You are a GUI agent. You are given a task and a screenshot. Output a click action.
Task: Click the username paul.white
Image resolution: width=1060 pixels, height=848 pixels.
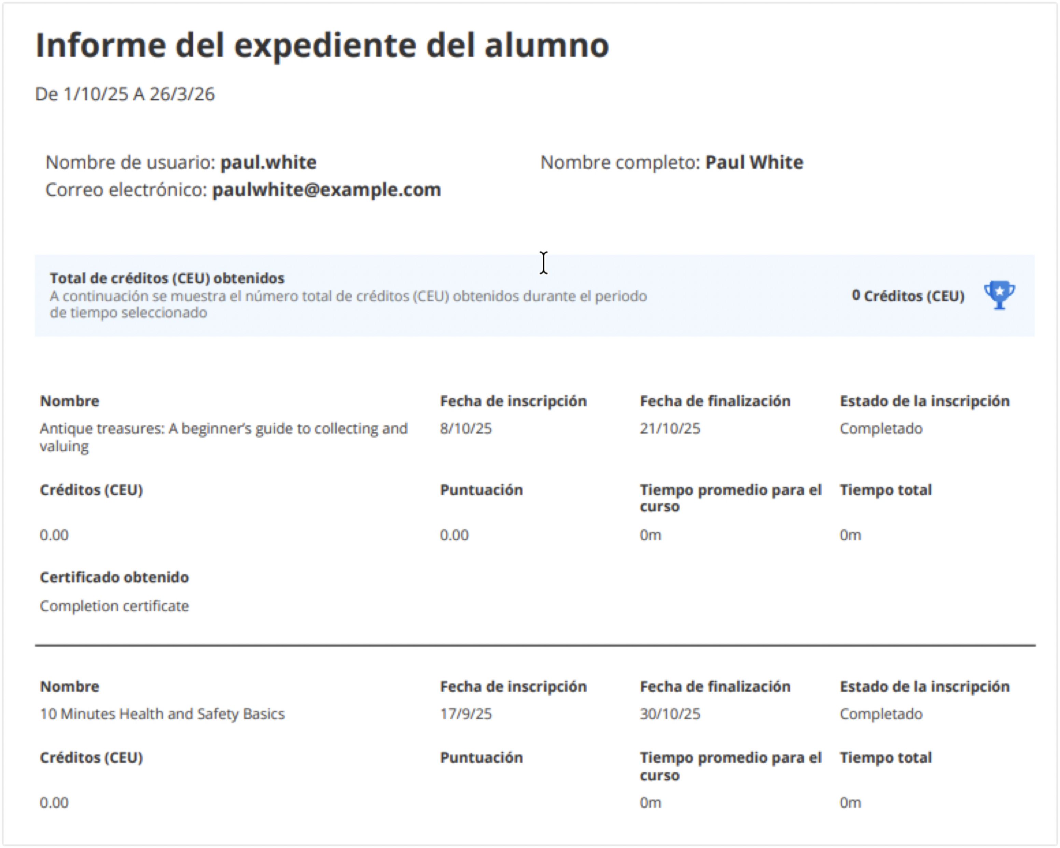(x=268, y=162)
